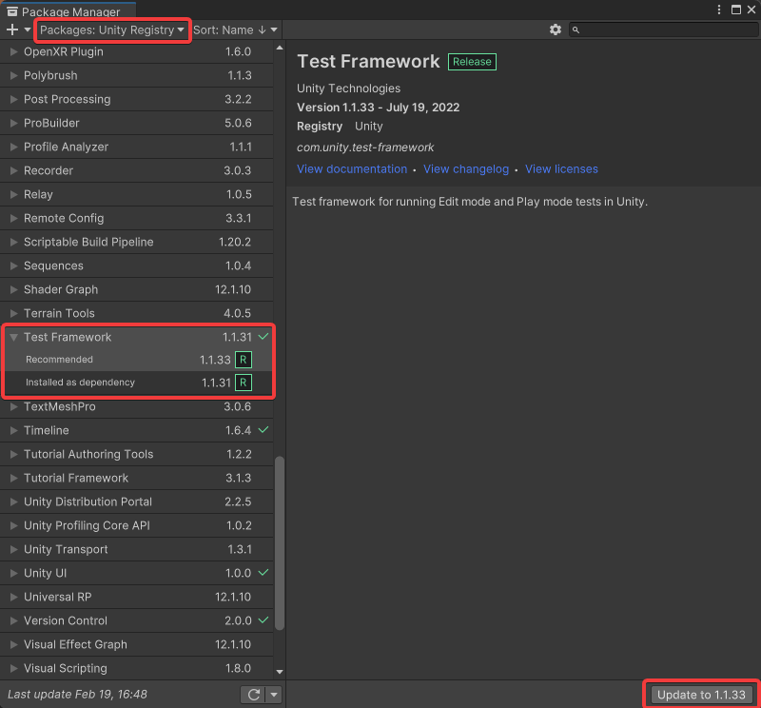
Task: Open the three-dot window menu
Action: point(720,9)
